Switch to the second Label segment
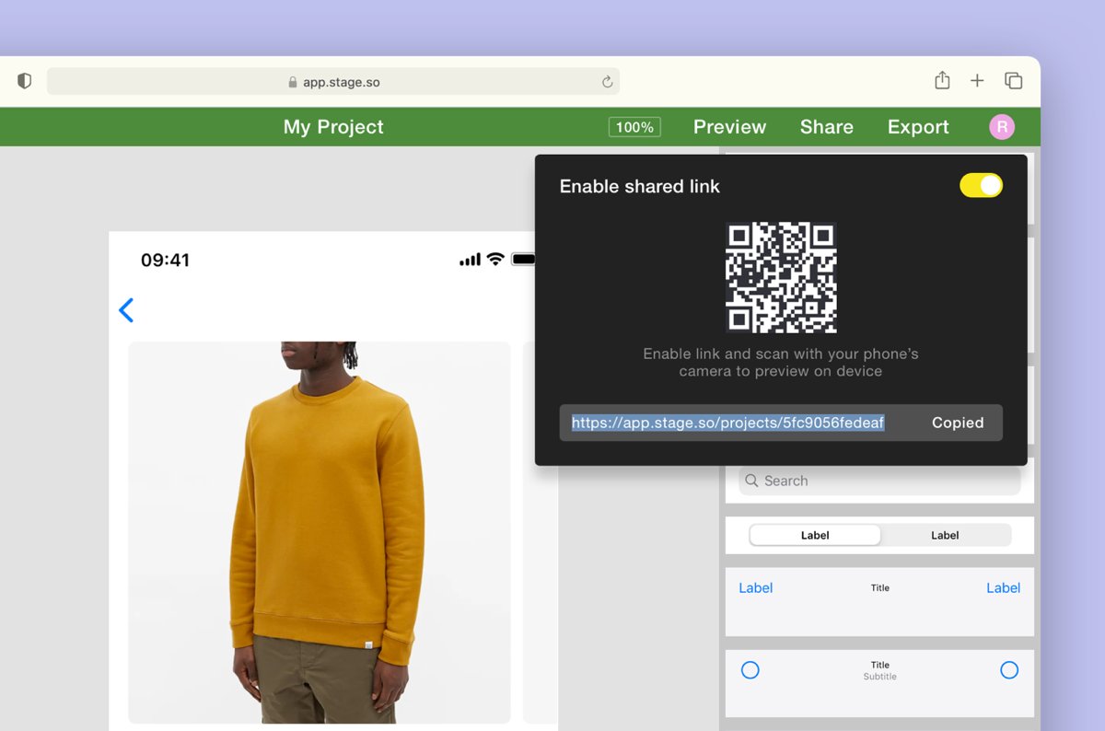The height and width of the screenshot is (731, 1105). click(945, 535)
